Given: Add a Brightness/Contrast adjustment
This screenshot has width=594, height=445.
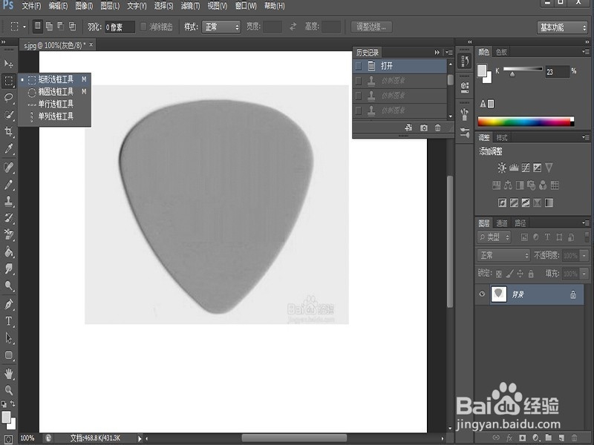Looking at the screenshot, I should [502, 168].
